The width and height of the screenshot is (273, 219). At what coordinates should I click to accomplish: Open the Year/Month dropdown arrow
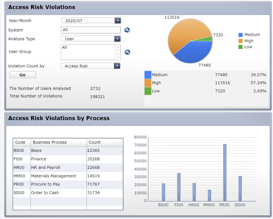[118, 21]
